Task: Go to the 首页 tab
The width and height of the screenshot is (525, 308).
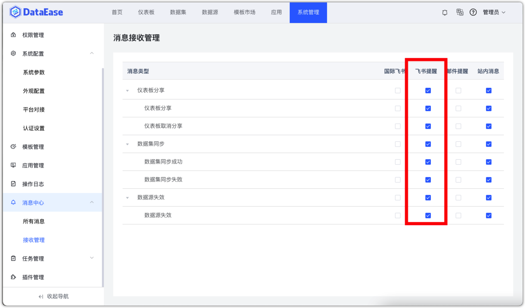Action: (117, 12)
